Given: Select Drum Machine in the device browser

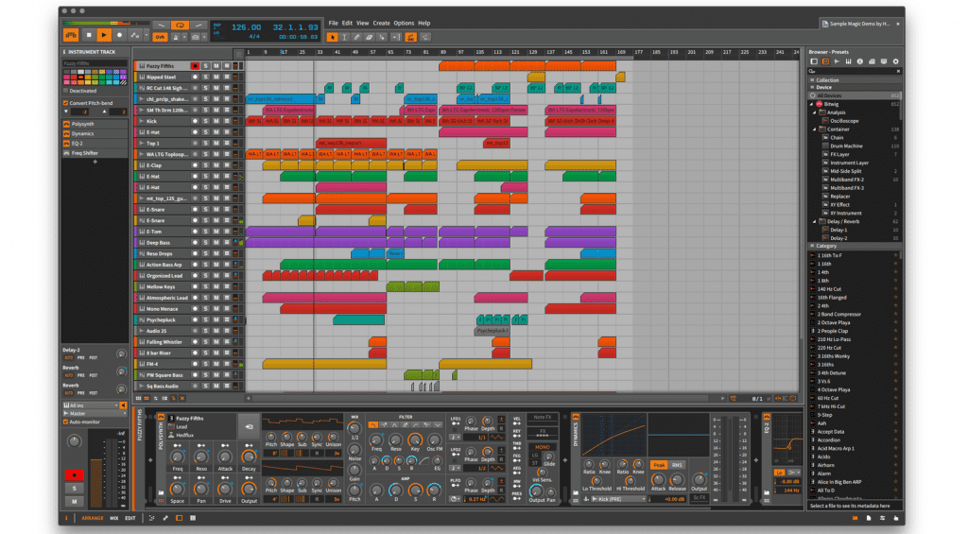Looking at the screenshot, I should pos(846,146).
